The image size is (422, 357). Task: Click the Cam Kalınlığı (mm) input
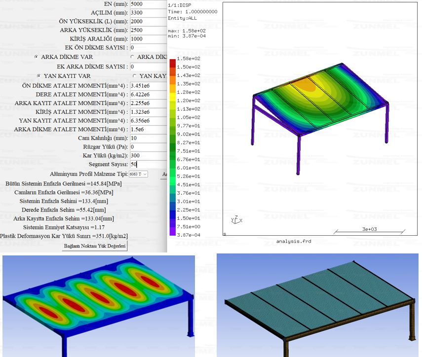[x=147, y=138]
